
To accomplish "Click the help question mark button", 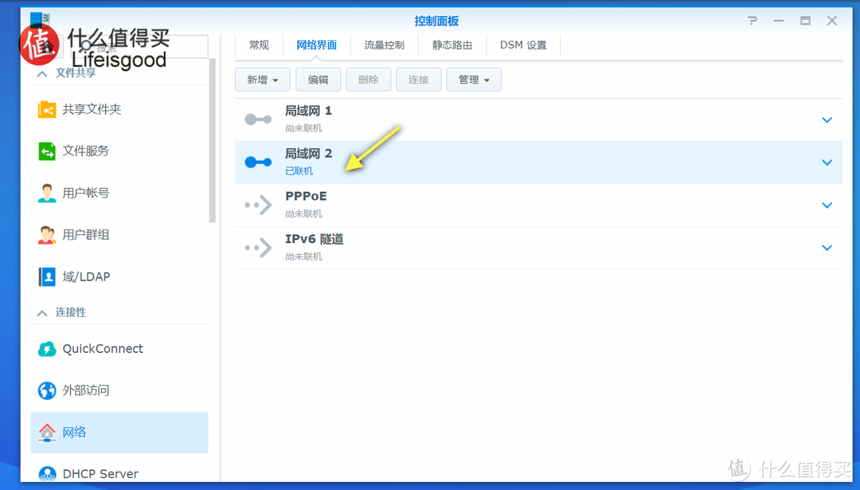I will (752, 21).
